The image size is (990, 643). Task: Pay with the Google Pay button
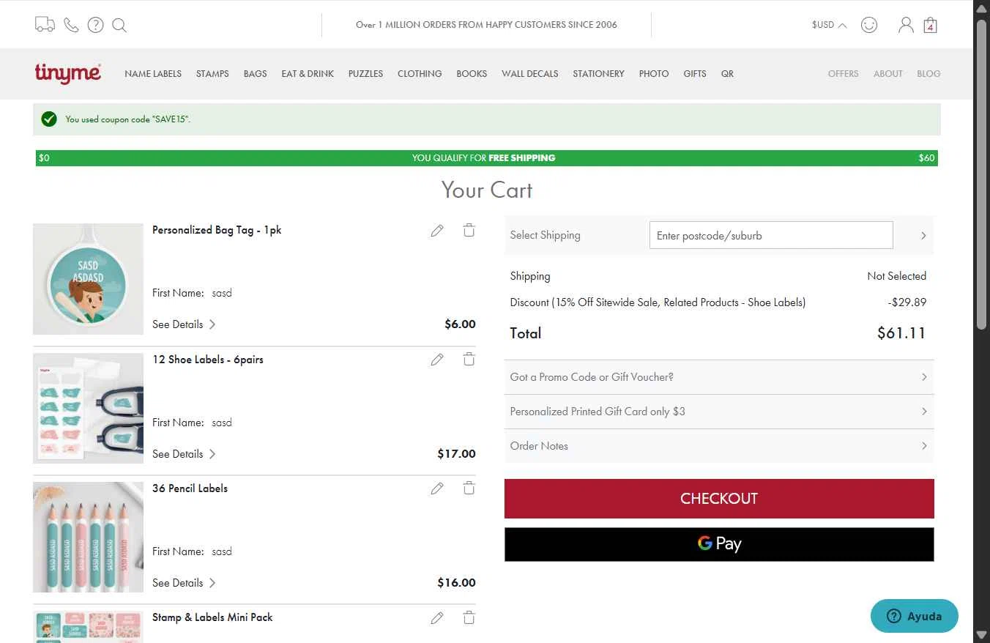pos(719,544)
